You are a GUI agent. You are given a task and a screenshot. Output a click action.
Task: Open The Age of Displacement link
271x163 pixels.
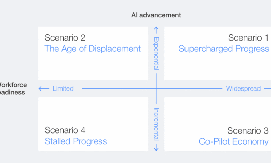pos(92,49)
